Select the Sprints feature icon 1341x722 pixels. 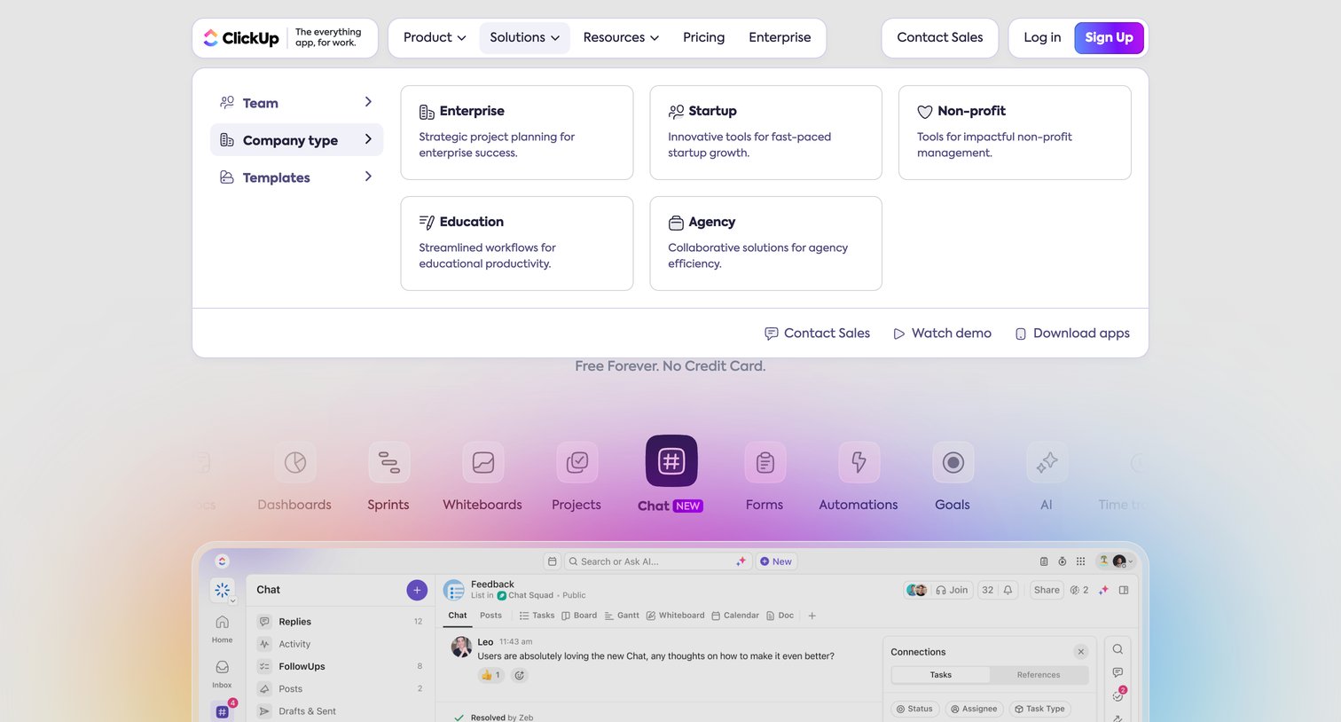(388, 462)
